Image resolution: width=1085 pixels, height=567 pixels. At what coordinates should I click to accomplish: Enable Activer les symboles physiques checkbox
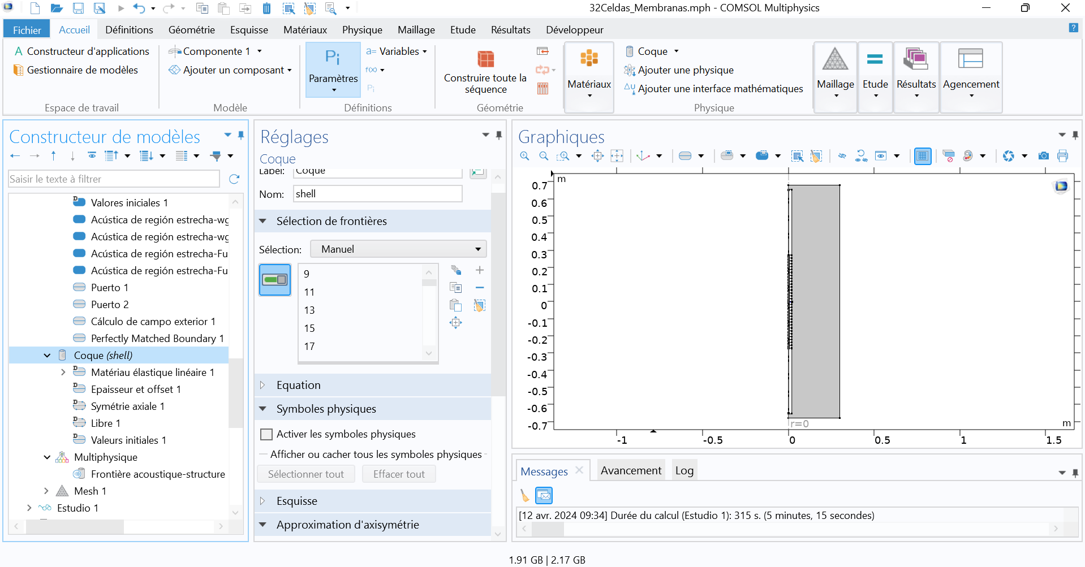266,434
